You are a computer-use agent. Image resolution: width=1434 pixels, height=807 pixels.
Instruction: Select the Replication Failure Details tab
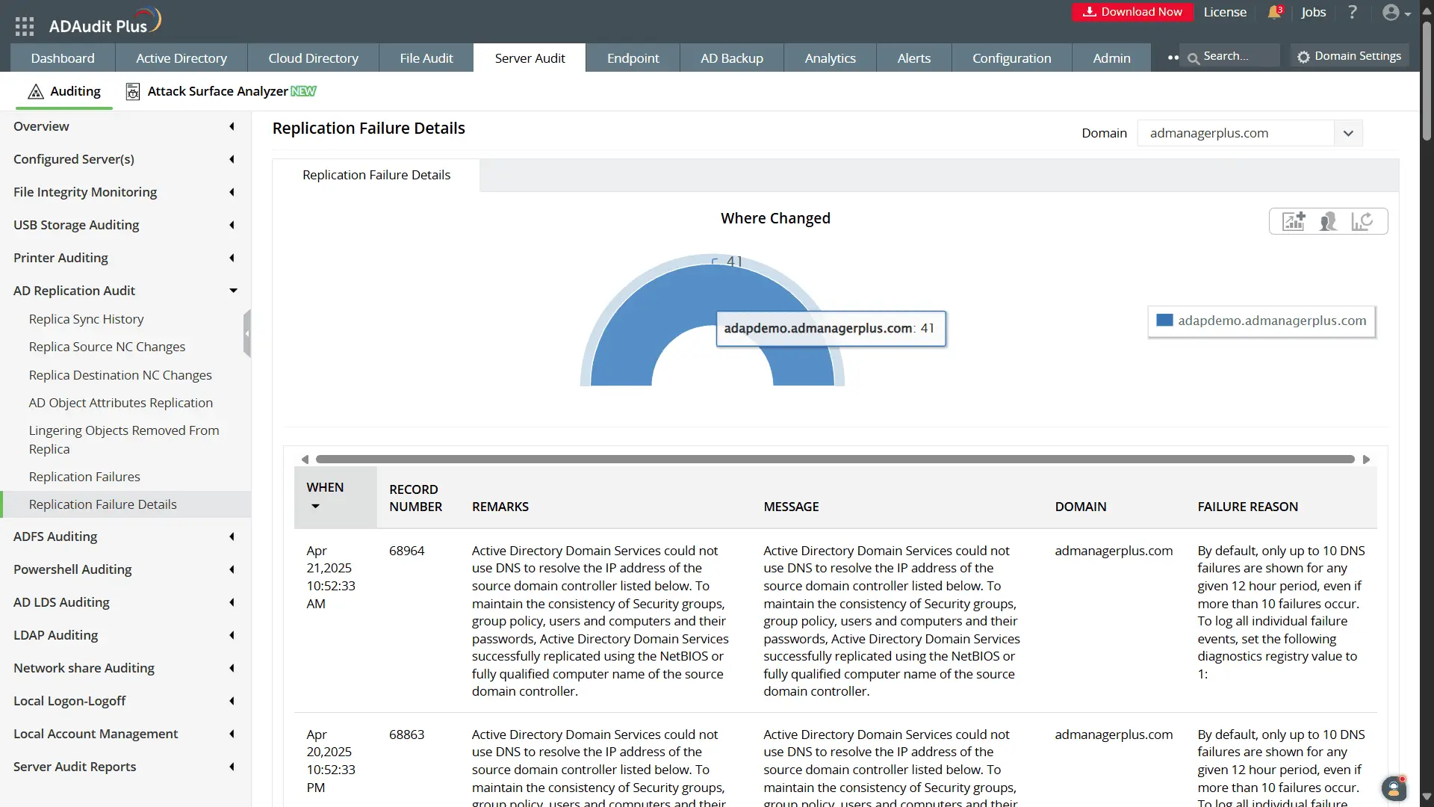[376, 175]
